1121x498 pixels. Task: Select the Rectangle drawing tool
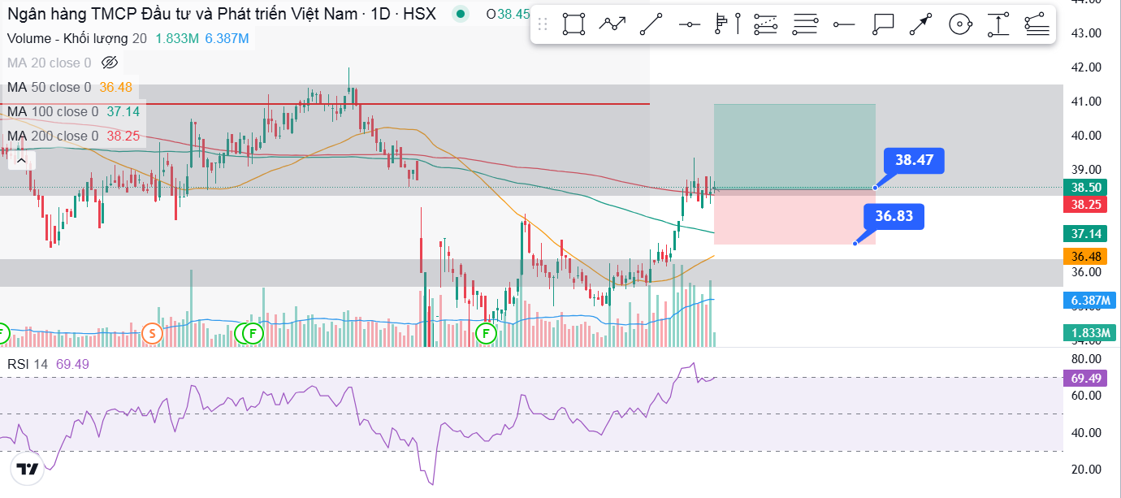point(574,25)
